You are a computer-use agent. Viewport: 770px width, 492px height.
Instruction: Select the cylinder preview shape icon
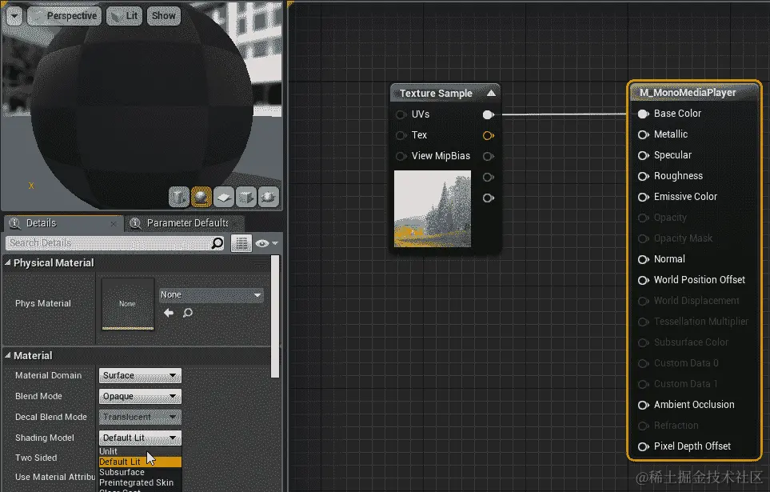(179, 197)
